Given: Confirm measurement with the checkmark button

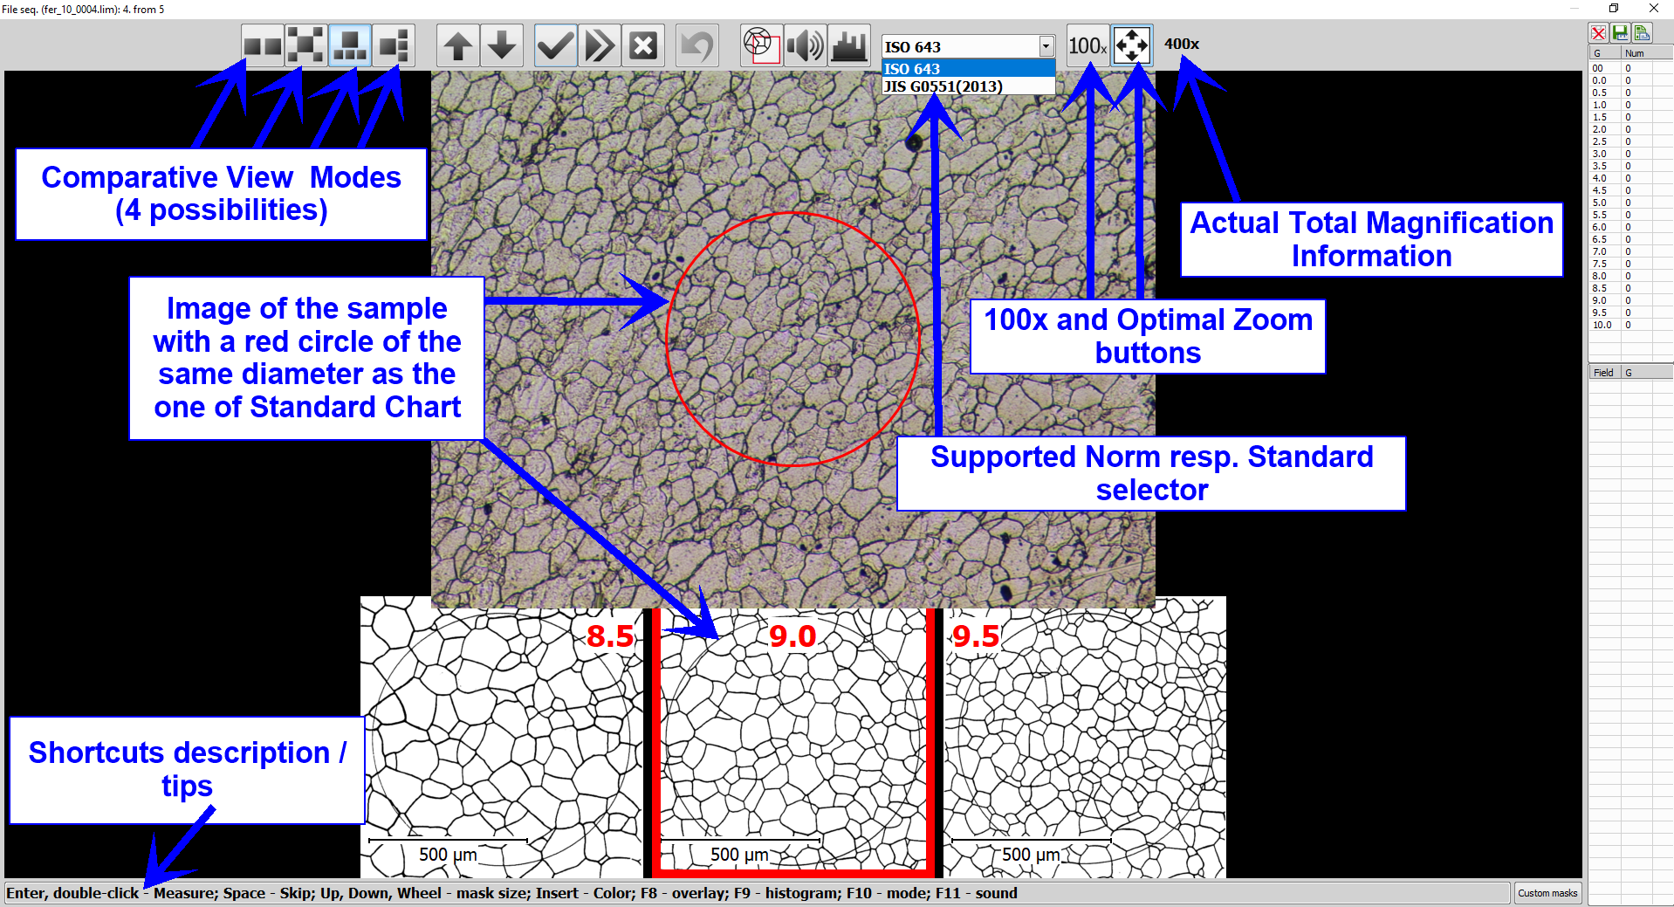Looking at the screenshot, I should pyautogui.click(x=555, y=45).
